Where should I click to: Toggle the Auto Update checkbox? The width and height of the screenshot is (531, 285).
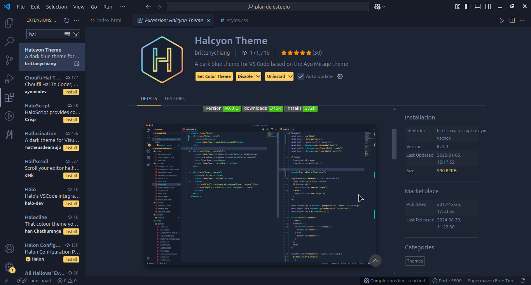coord(301,76)
